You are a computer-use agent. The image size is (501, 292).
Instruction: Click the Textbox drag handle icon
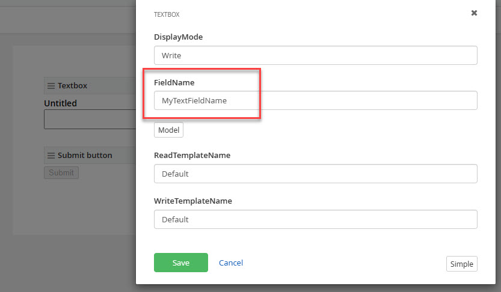[x=51, y=86]
